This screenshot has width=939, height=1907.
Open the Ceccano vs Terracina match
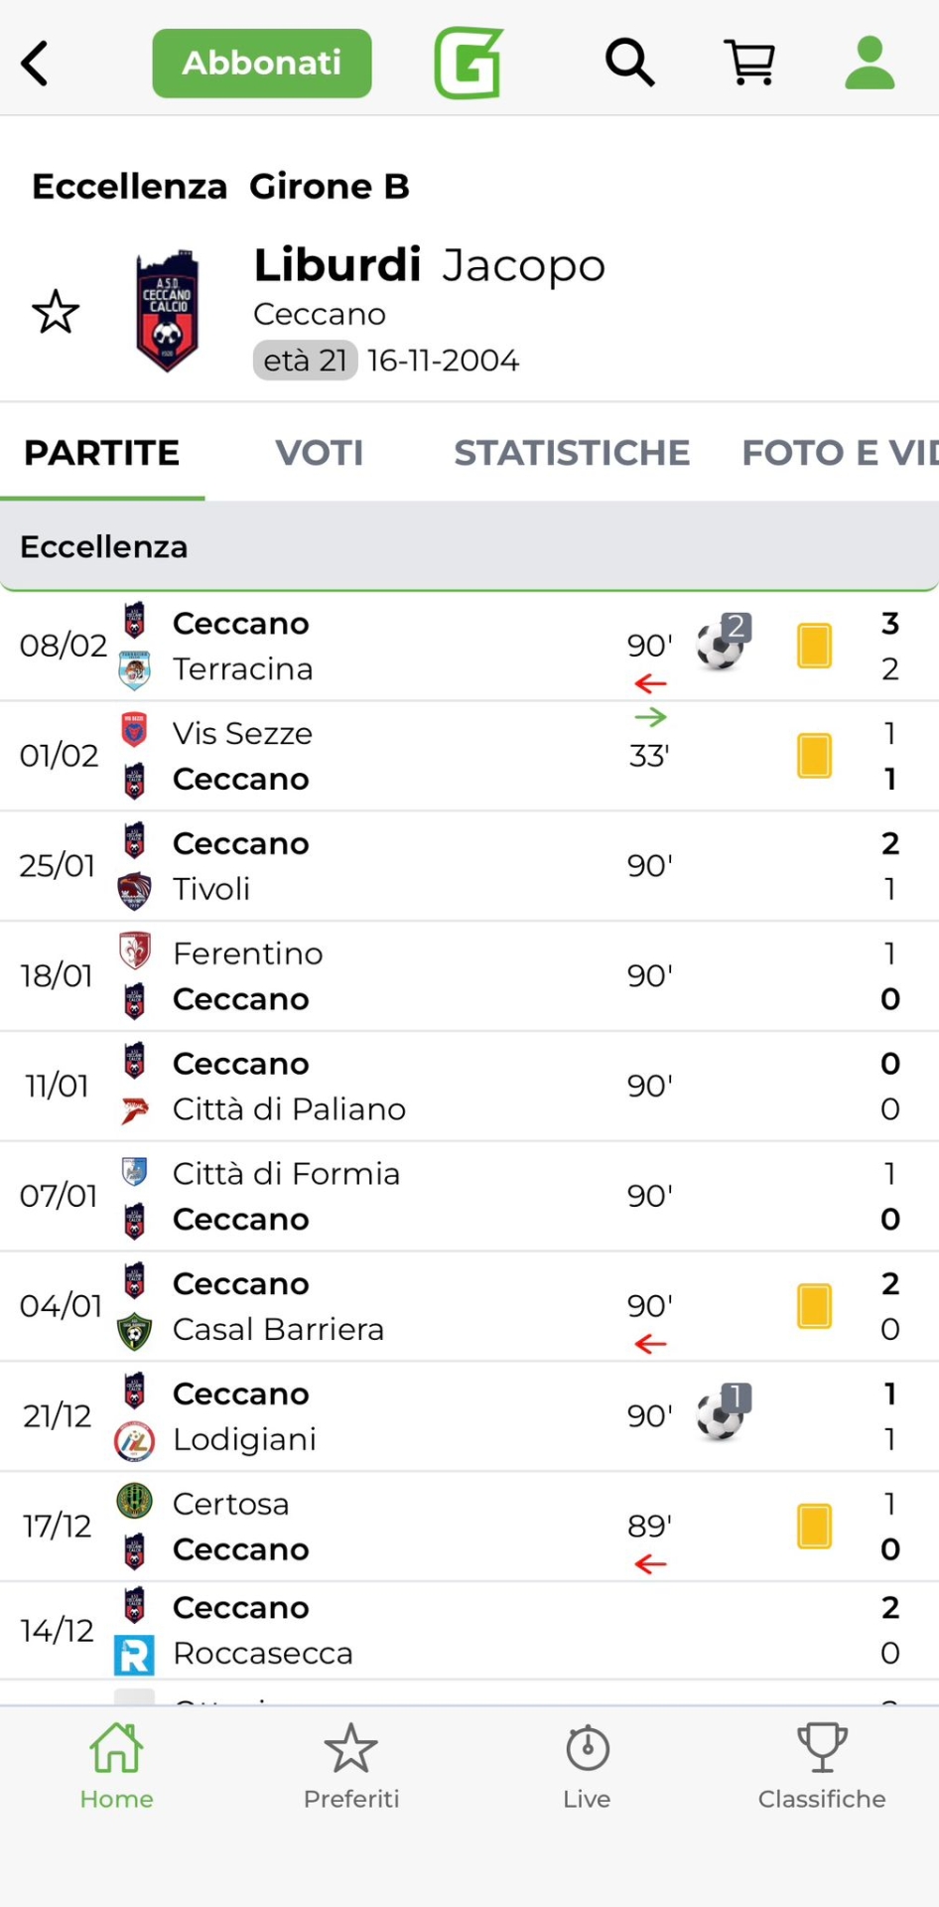(397, 647)
